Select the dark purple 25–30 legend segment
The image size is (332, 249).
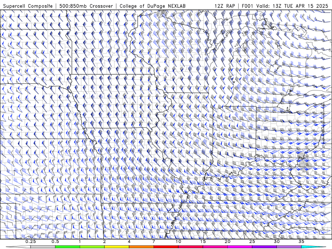(x=264, y=247)
